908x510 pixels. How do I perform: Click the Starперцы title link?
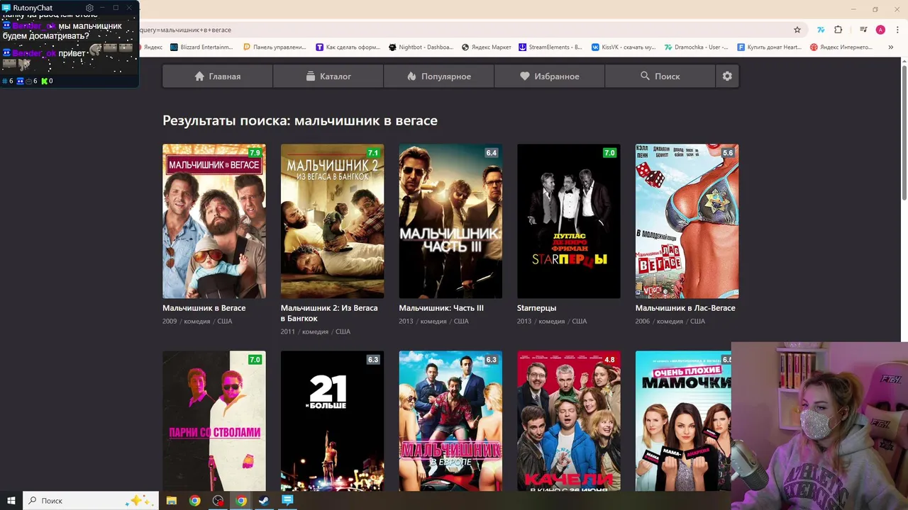point(537,308)
